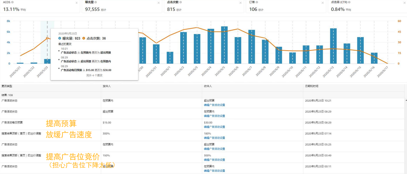This screenshot has width=407, height=174.
Task: Open 编辑广告活动设置 in the 10:21 row
Action: click(x=214, y=105)
